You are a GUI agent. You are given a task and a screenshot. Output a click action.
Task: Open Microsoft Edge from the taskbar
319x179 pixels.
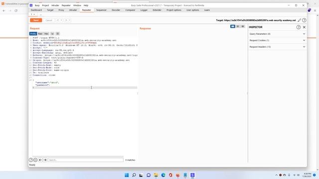click(x=163, y=175)
